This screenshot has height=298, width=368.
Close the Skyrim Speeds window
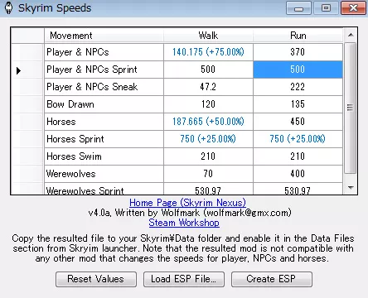(353, 8)
